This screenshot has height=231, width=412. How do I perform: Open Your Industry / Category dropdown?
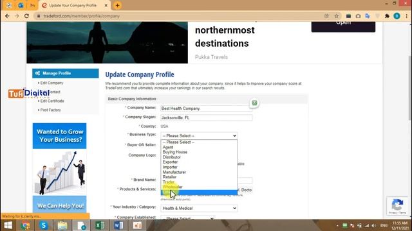[199, 208]
